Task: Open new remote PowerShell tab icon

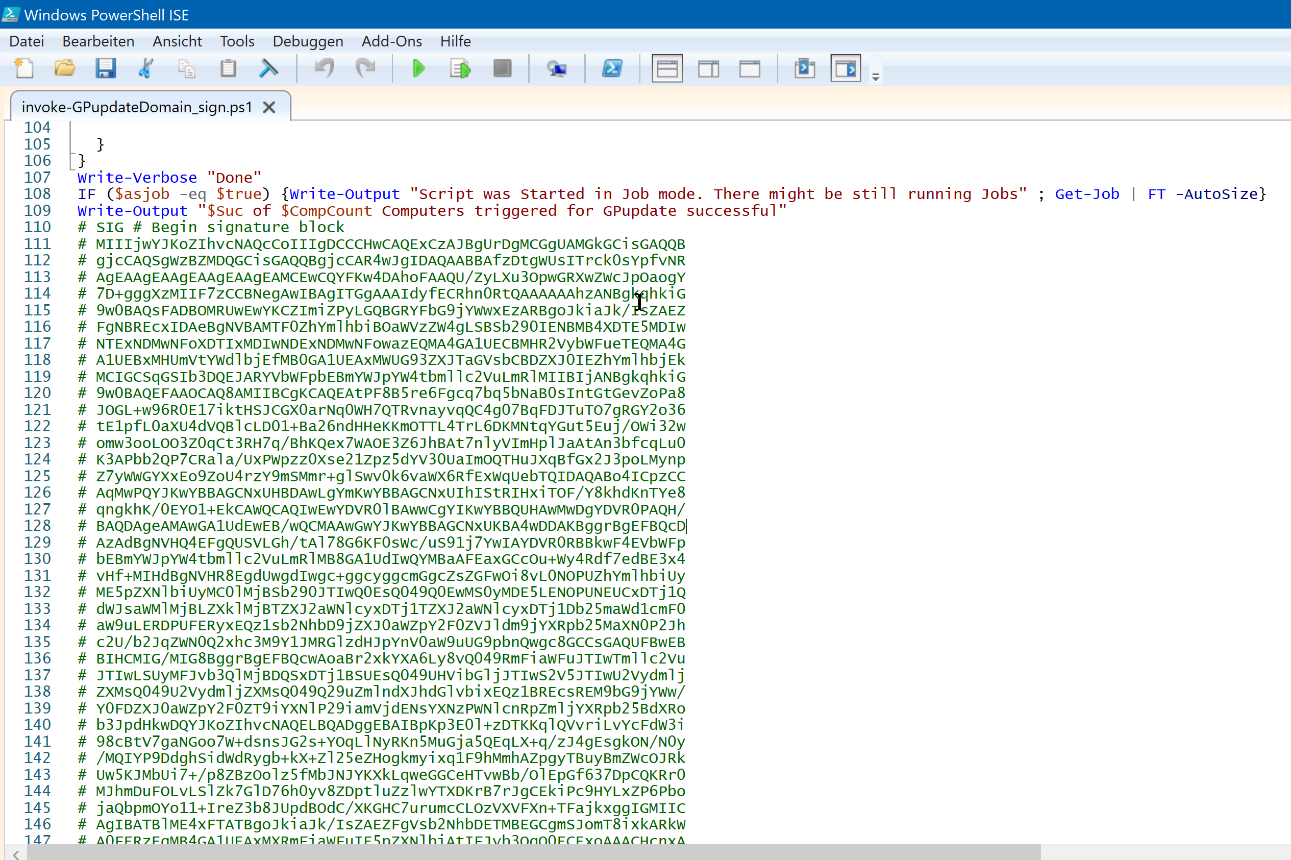Action: (557, 68)
